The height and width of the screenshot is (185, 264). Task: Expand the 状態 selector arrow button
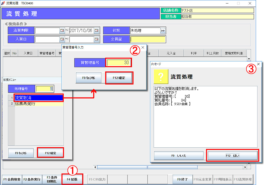tap(163, 31)
